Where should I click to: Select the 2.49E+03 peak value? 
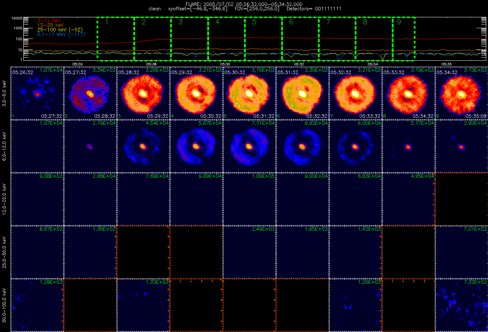pyautogui.click(x=263, y=229)
